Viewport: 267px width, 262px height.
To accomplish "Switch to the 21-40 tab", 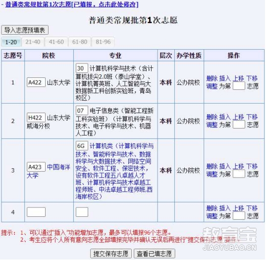I will click(x=33, y=42).
